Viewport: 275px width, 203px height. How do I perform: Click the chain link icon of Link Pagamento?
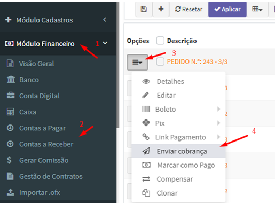tap(146, 137)
